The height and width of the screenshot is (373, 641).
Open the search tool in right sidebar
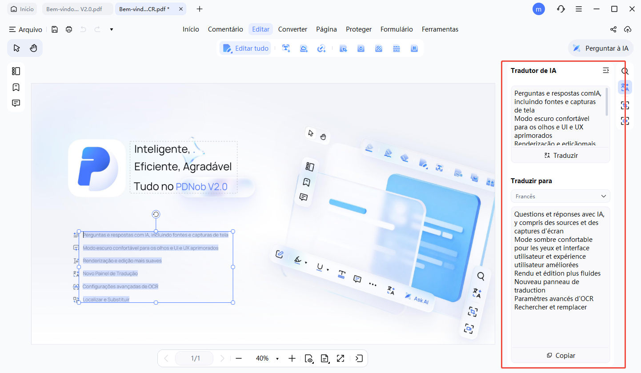625,71
